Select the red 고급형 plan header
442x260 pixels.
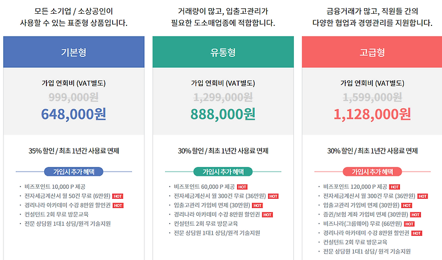(372, 52)
